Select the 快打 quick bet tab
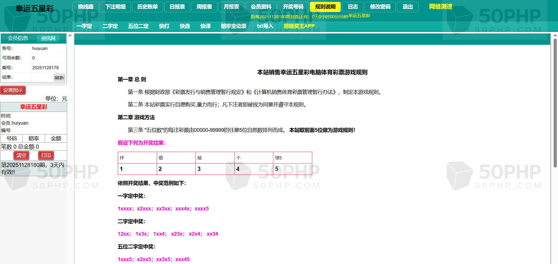The height and width of the screenshot is (264, 558). [x=164, y=26]
